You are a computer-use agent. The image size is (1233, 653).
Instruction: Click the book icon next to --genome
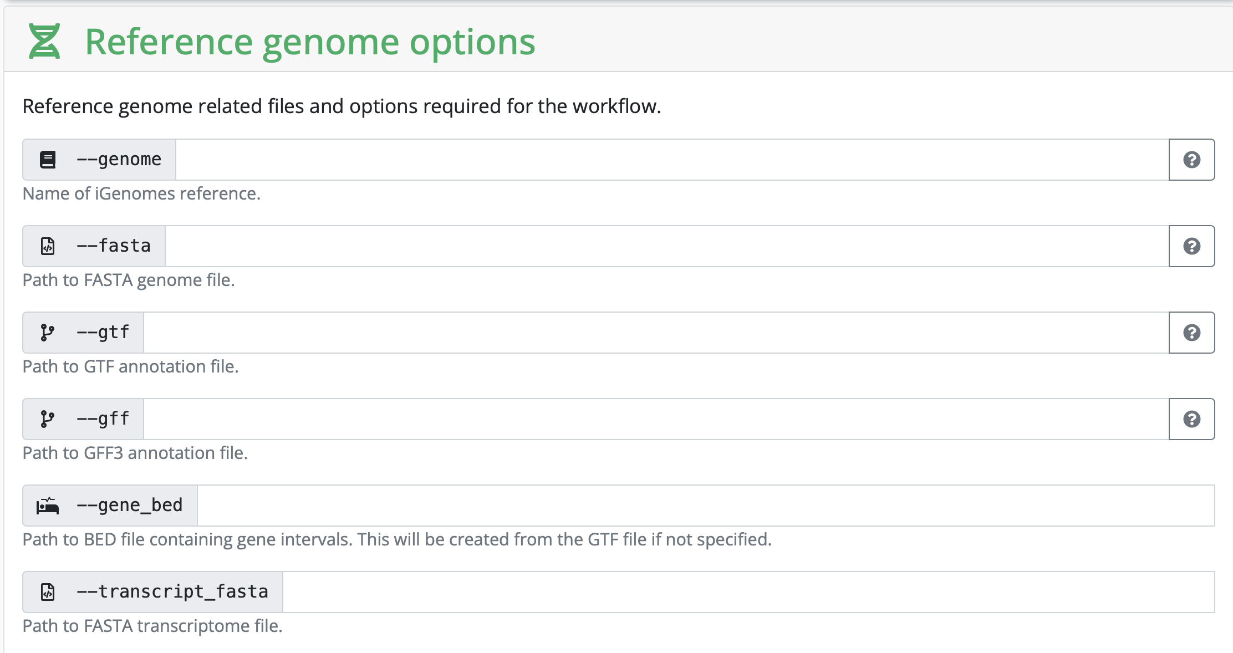48,160
